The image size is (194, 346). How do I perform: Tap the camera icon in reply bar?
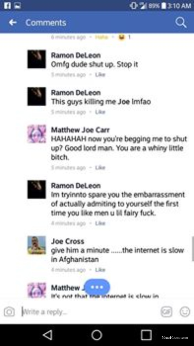pos(9,312)
